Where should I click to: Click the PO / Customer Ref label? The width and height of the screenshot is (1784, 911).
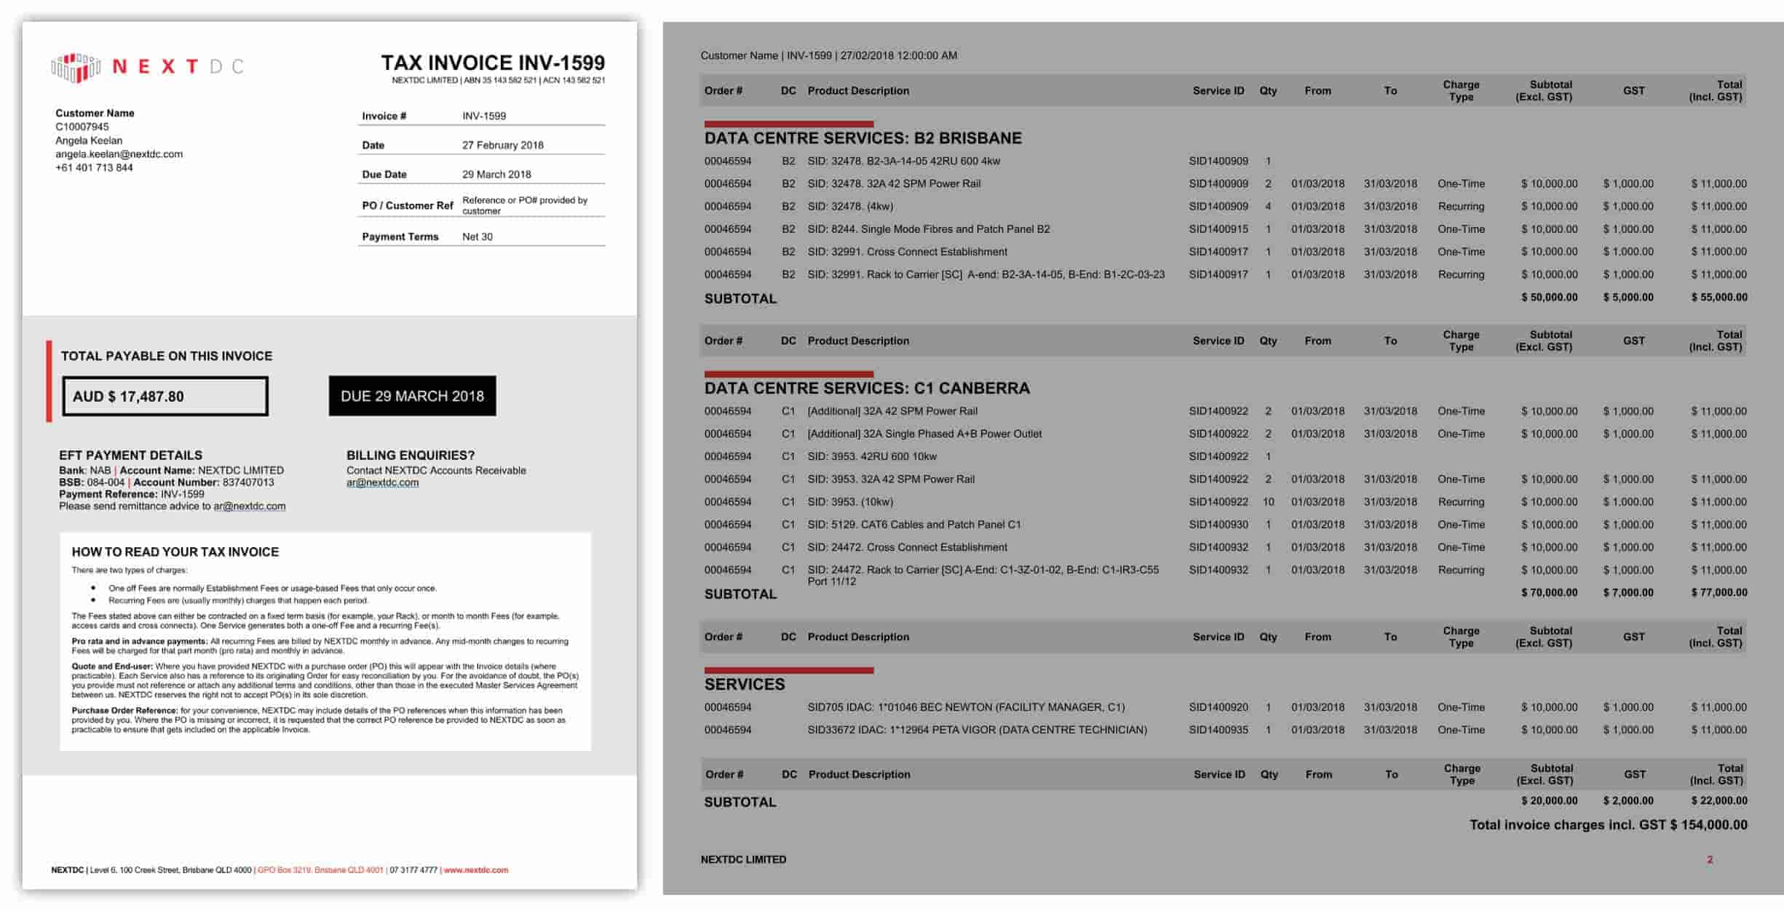coord(408,206)
